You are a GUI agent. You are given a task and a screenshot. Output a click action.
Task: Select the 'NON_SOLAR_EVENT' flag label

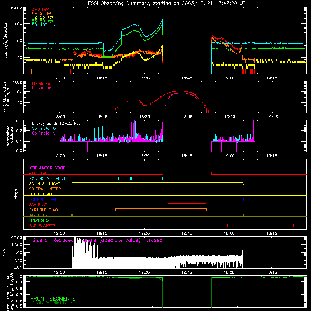click(47, 178)
